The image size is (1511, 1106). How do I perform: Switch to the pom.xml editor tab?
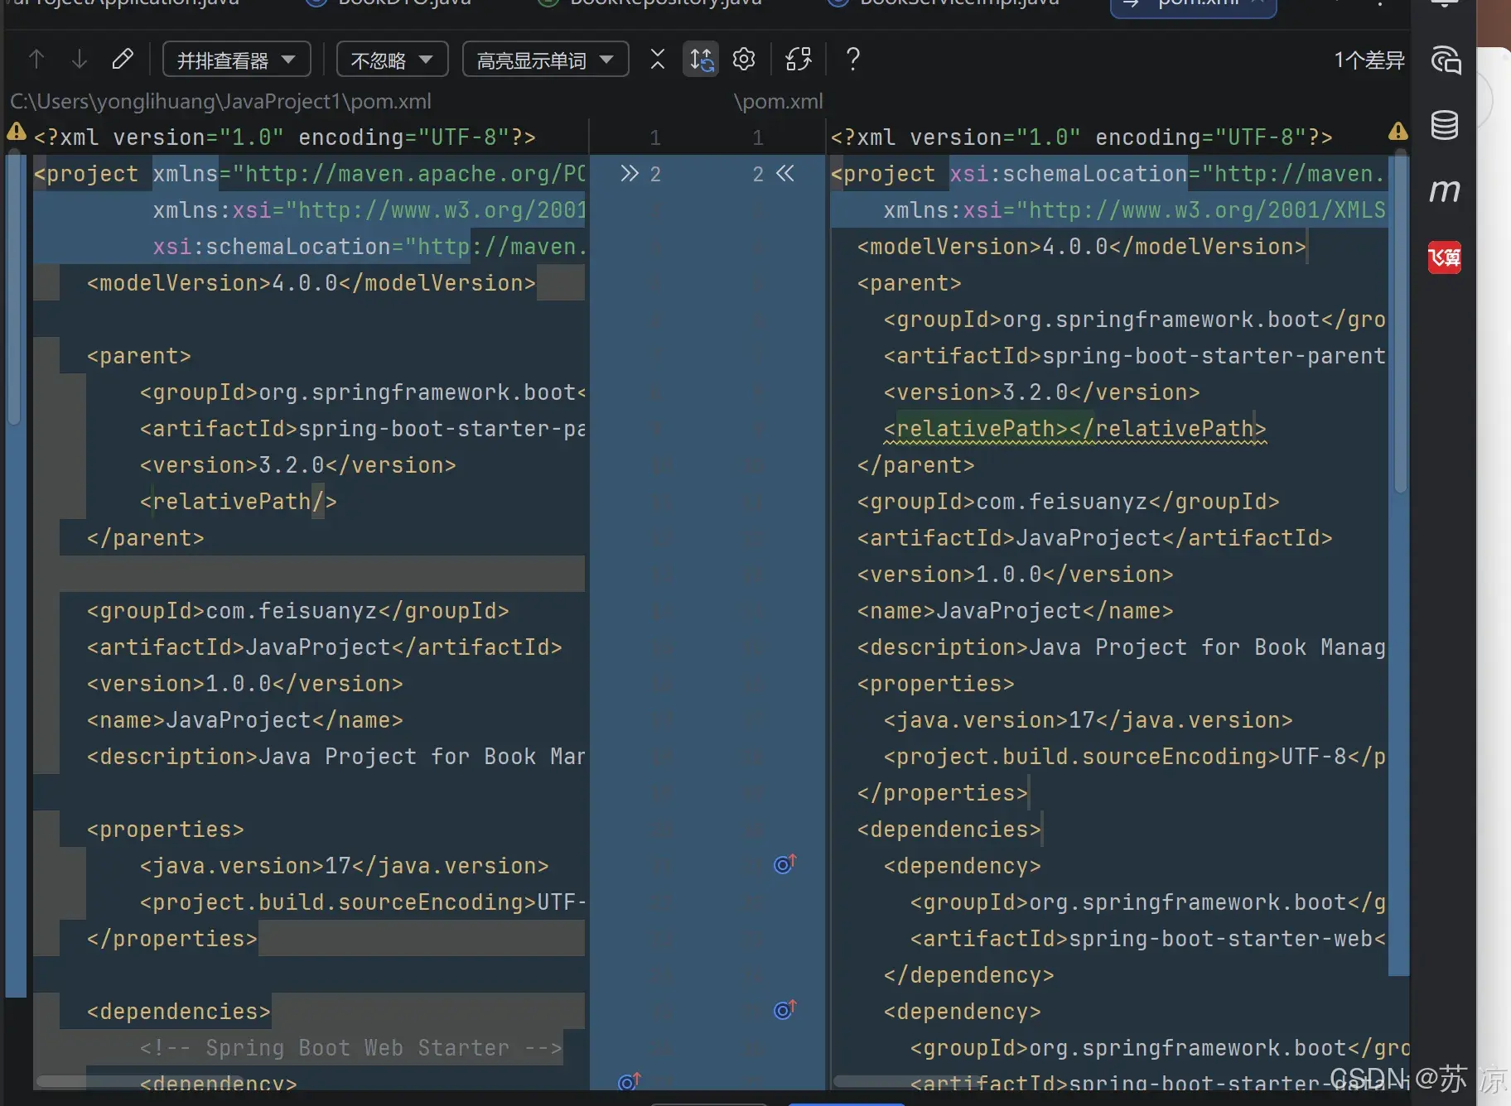tap(1193, 5)
